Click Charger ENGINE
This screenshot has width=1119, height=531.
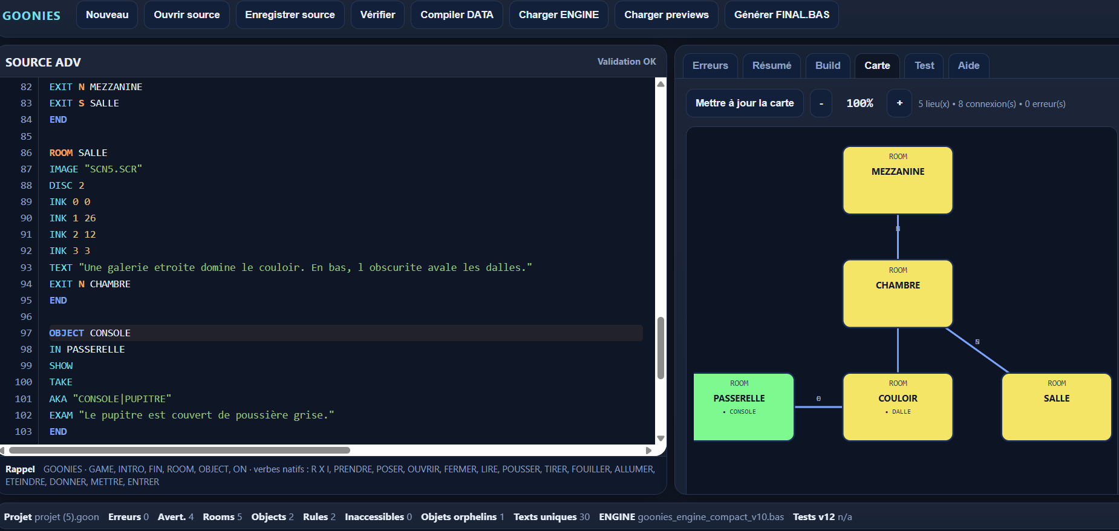559,15
